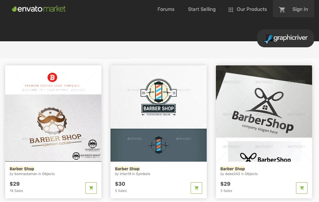Open Our Products menu
The width and height of the screenshot is (319, 202).
252,9
